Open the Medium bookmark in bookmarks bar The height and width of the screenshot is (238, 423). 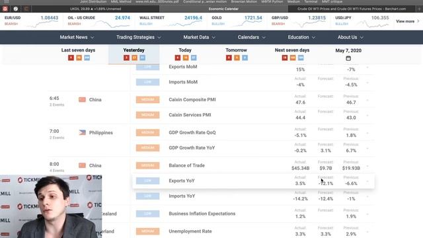[x=293, y=1]
